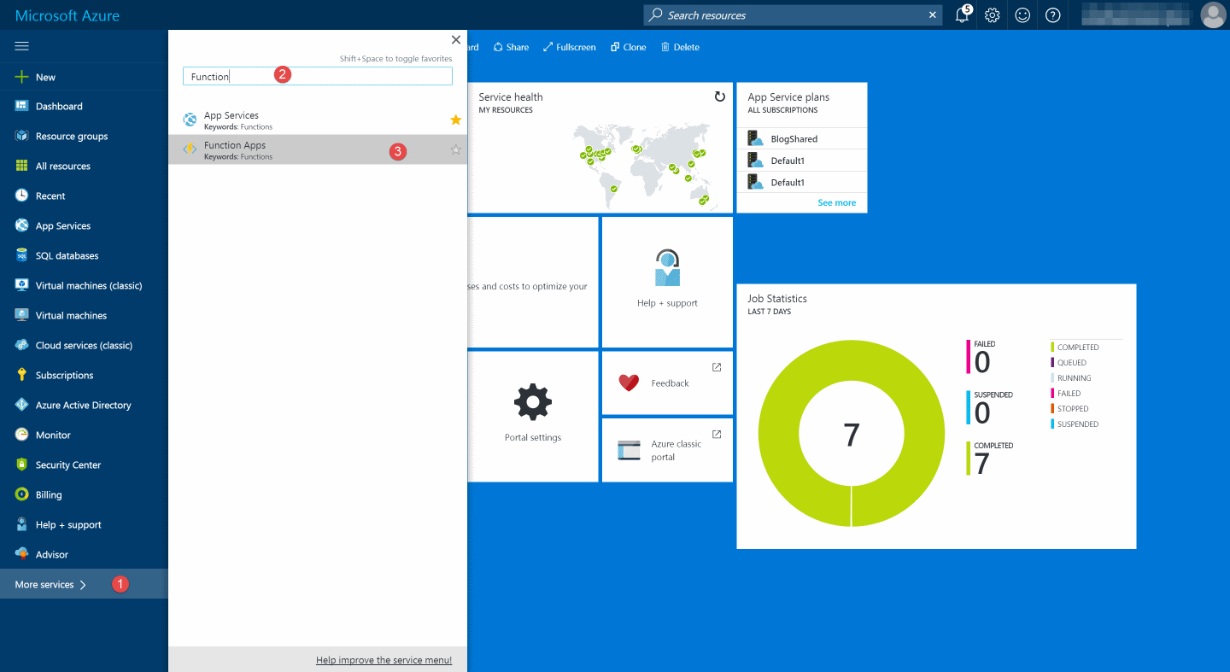
Task: Select Function Apps search result
Action: coord(318,149)
